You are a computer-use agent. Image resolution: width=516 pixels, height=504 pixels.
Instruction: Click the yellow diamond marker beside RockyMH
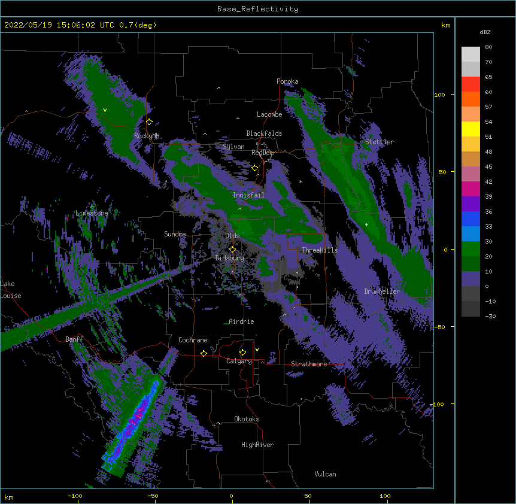click(x=150, y=122)
